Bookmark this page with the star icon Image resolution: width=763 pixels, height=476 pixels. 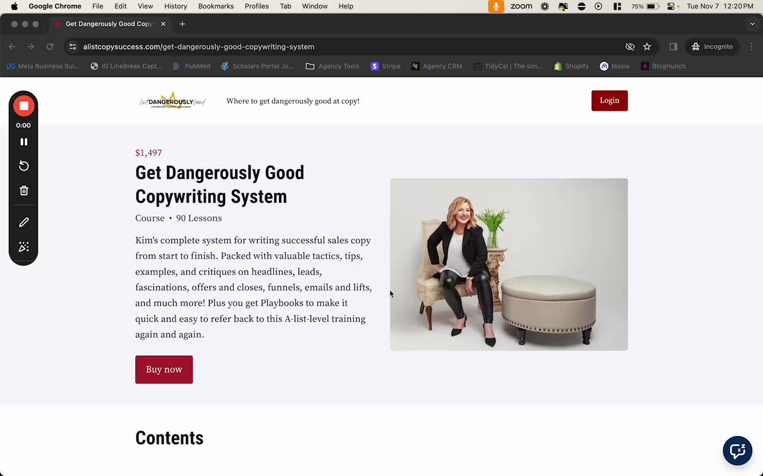pyautogui.click(x=647, y=46)
